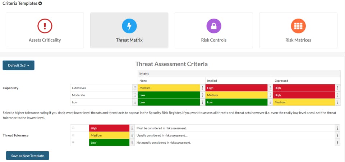The height and width of the screenshot is (162, 345).
Task: Click the Threat Assessment Criteria heading
Action: (x=171, y=64)
